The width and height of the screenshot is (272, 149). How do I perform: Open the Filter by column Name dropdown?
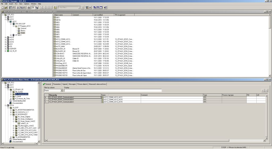coord(62,91)
